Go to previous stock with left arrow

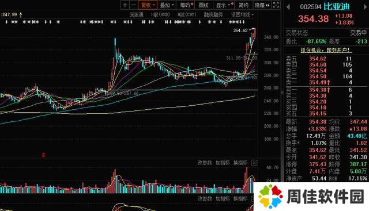point(288,7)
